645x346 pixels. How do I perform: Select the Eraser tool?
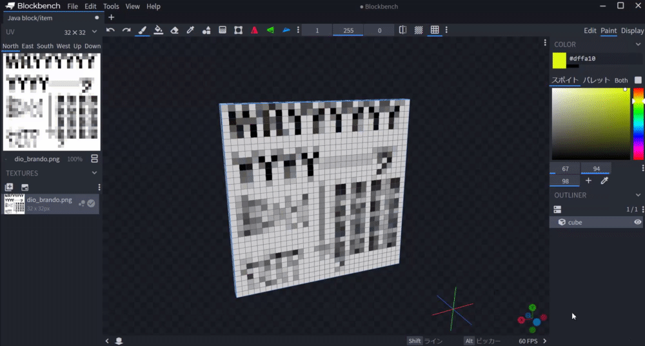click(x=174, y=30)
